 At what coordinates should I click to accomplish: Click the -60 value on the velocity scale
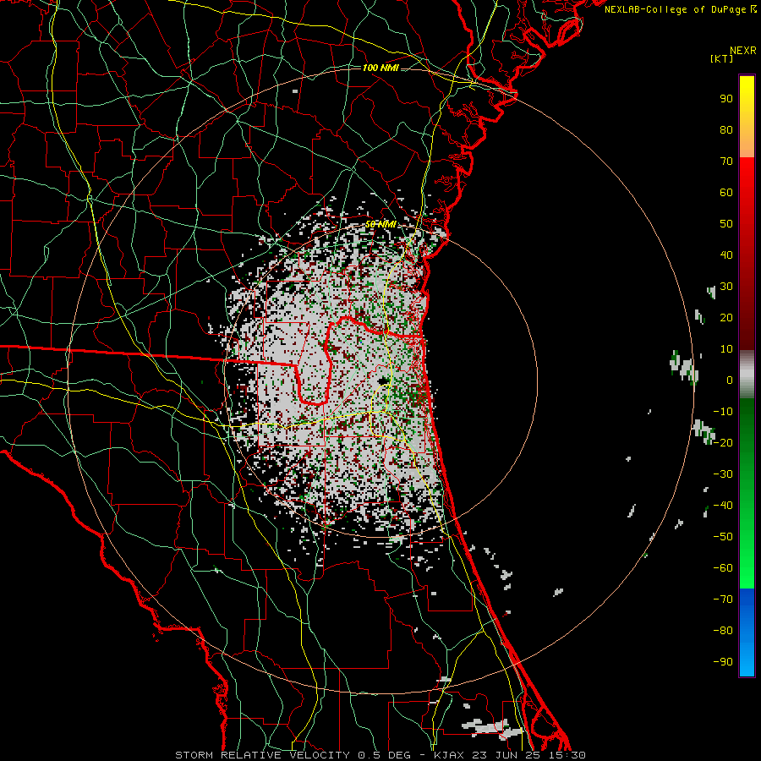pyautogui.click(x=723, y=568)
